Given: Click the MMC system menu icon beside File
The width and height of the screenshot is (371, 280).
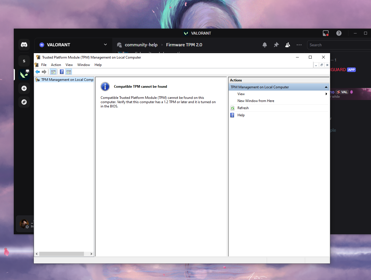Looking at the screenshot, I should (x=37, y=65).
